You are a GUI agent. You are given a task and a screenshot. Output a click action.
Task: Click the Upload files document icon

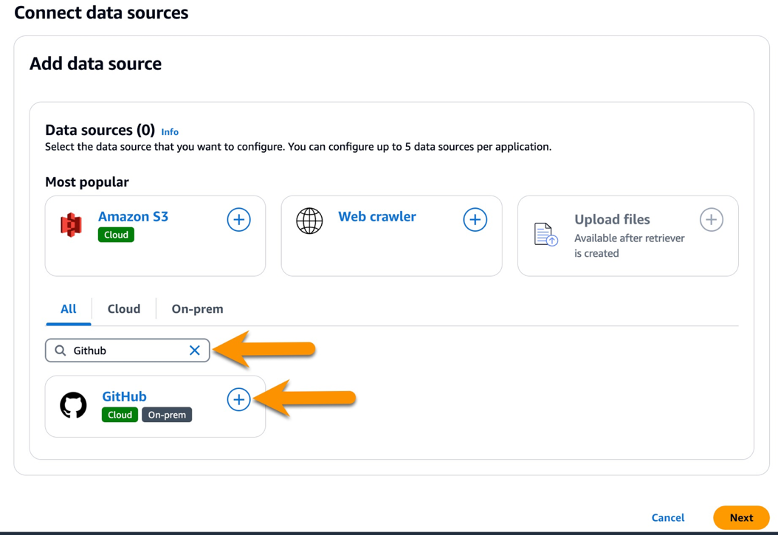tap(545, 233)
